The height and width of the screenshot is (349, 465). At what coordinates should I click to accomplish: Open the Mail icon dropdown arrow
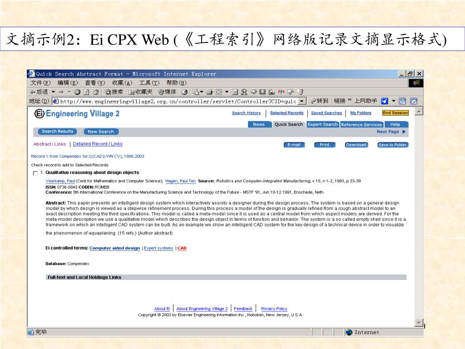tap(201, 92)
